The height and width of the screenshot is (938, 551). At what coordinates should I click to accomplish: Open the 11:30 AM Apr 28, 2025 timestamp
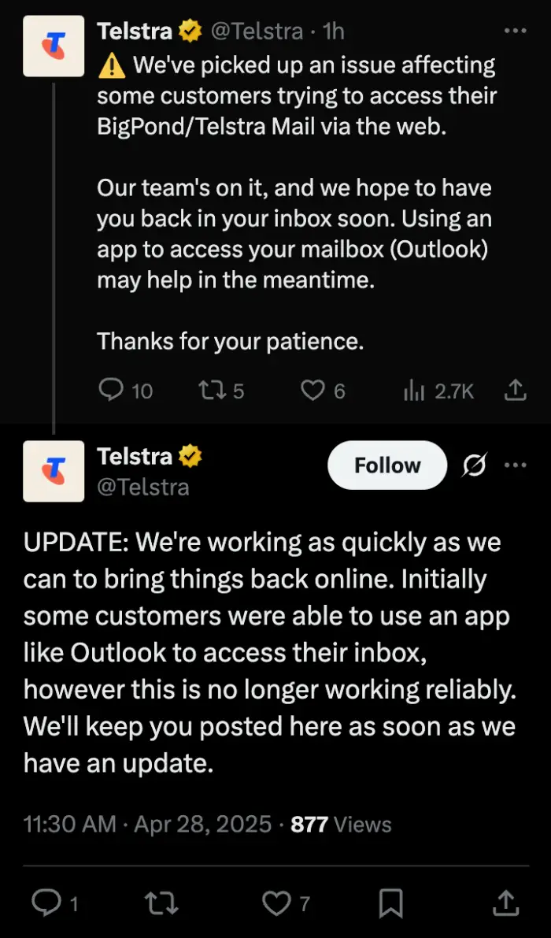pos(148,825)
